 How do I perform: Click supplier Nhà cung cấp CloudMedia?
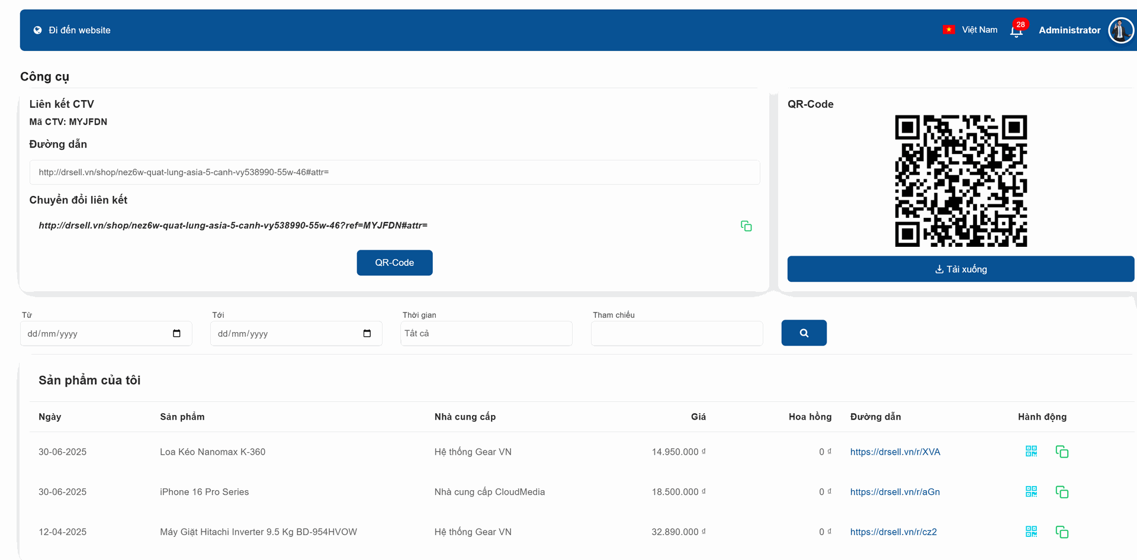490,492
